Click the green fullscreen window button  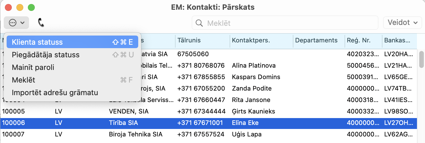[x=31, y=7]
